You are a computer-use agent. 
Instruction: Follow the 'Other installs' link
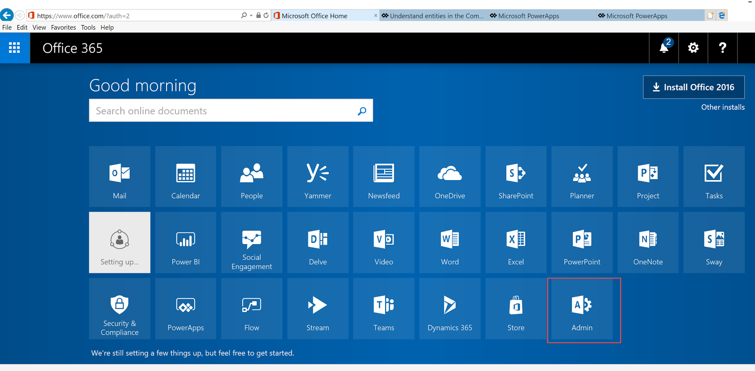[x=723, y=107]
